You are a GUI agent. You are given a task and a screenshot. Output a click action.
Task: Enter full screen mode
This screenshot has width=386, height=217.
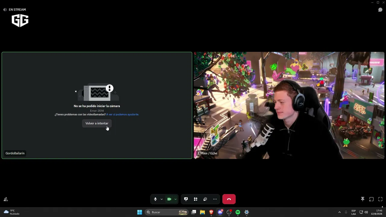click(380, 199)
